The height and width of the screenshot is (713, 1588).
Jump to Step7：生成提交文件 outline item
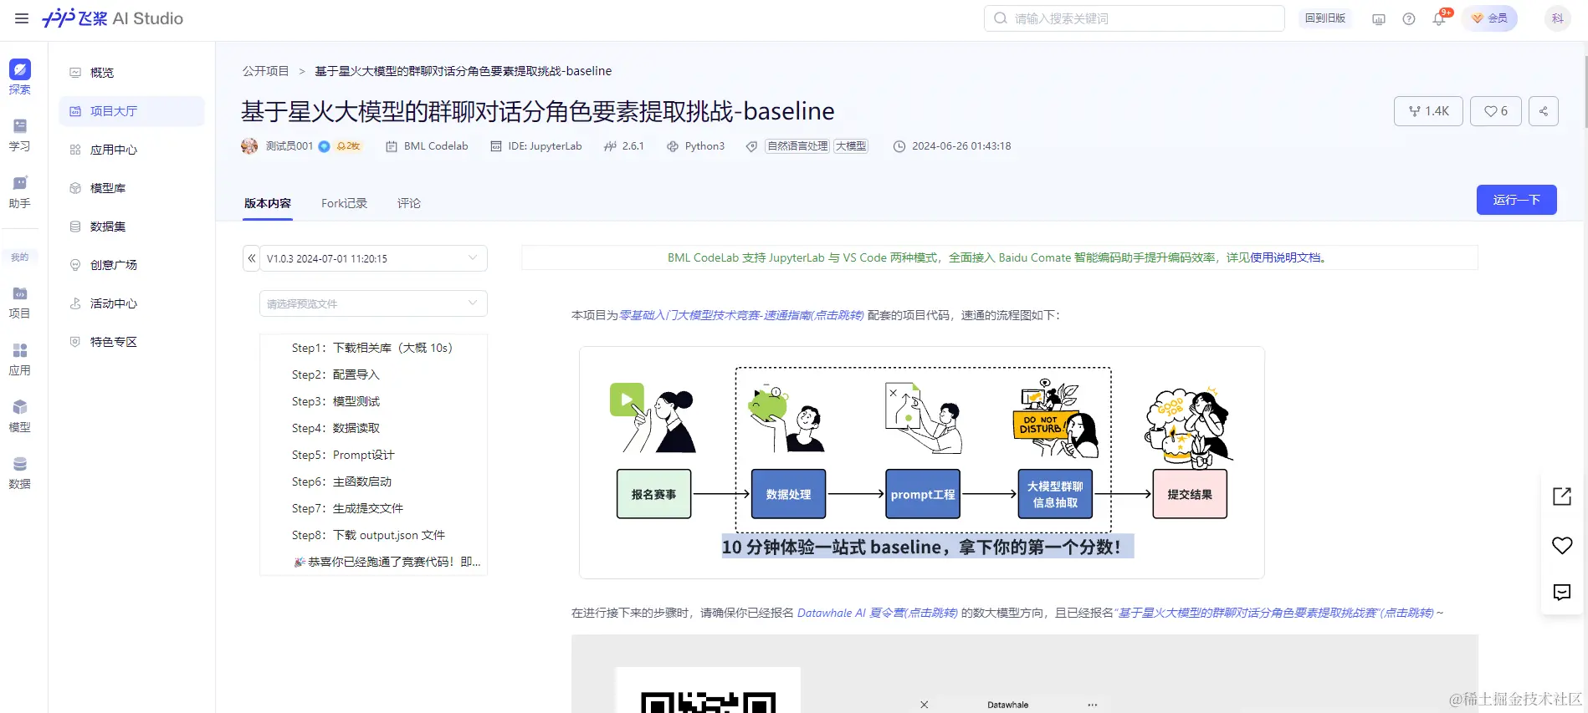click(347, 508)
